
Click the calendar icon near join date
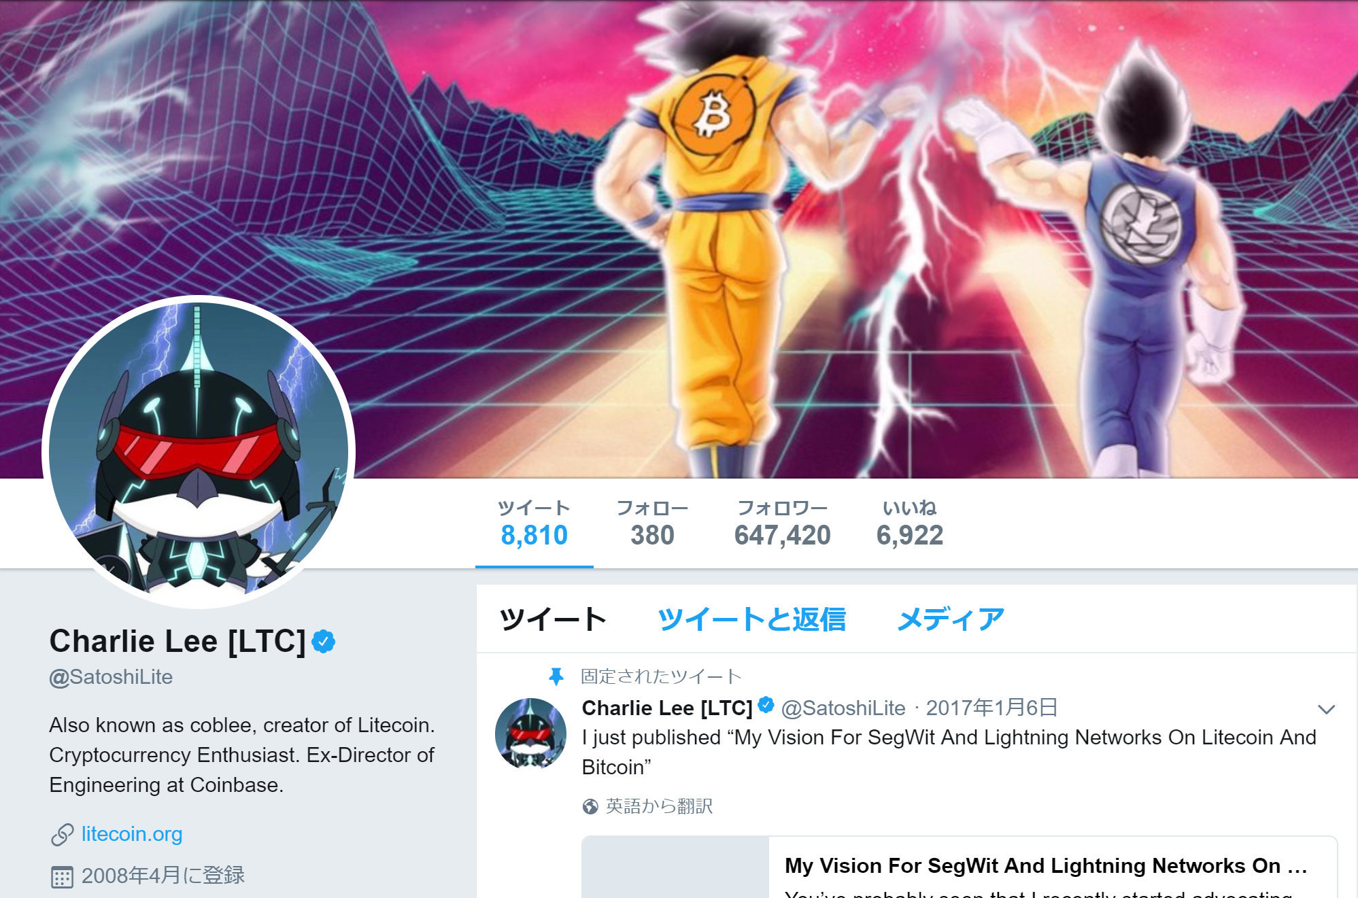pyautogui.click(x=62, y=877)
